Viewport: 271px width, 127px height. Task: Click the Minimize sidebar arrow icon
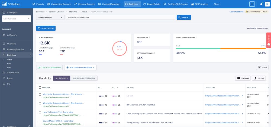[x=4, y=126]
